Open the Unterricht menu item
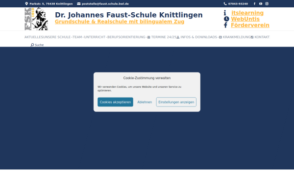The height and width of the screenshot is (184, 294). (x=95, y=37)
